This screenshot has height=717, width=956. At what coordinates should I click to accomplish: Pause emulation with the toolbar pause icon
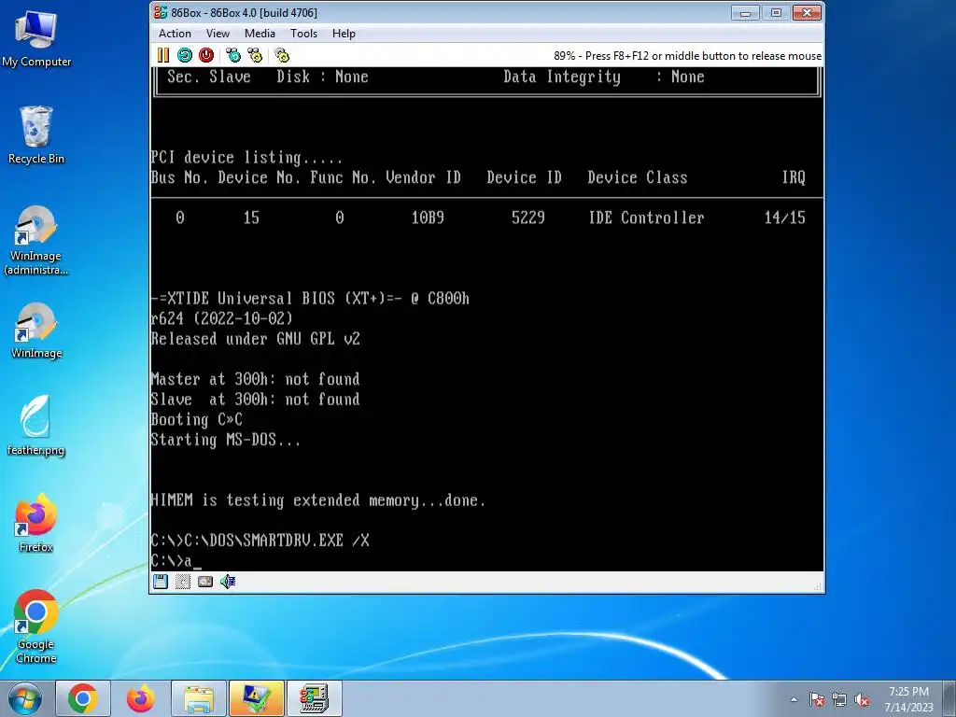pos(162,55)
